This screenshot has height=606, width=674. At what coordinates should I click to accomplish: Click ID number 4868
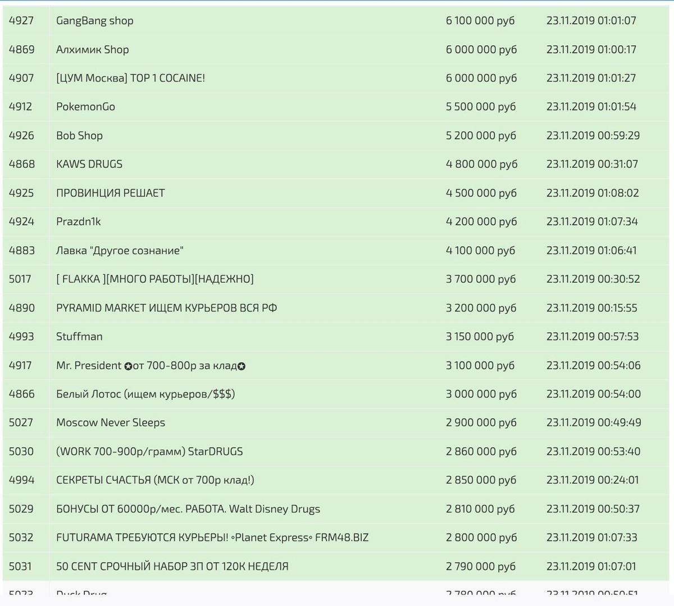[x=22, y=164]
